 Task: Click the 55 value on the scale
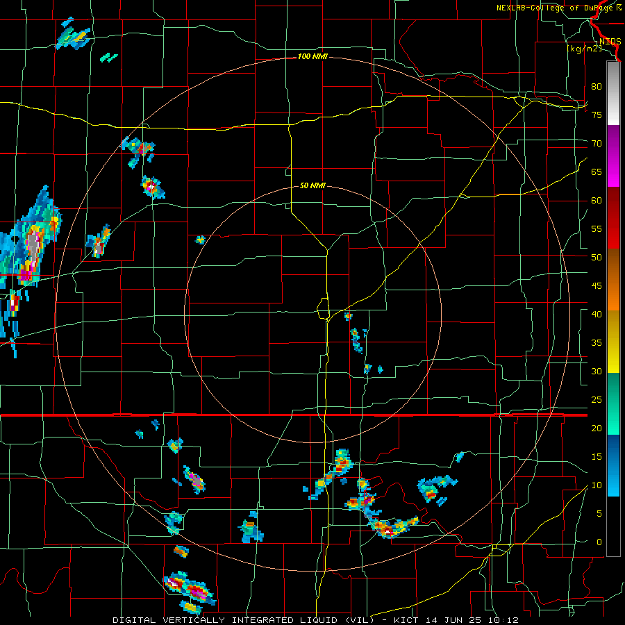click(x=597, y=228)
